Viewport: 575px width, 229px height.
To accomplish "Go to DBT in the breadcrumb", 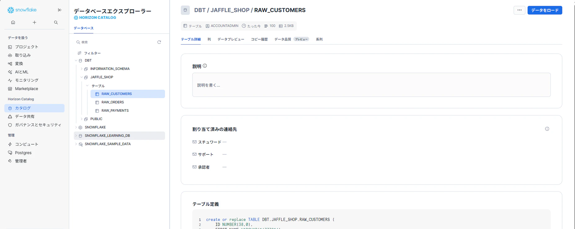I will (200, 10).
